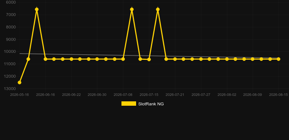Screen dimensions: 289x140
Task: Select the first peak data point in June
Action: (x=37, y=9)
